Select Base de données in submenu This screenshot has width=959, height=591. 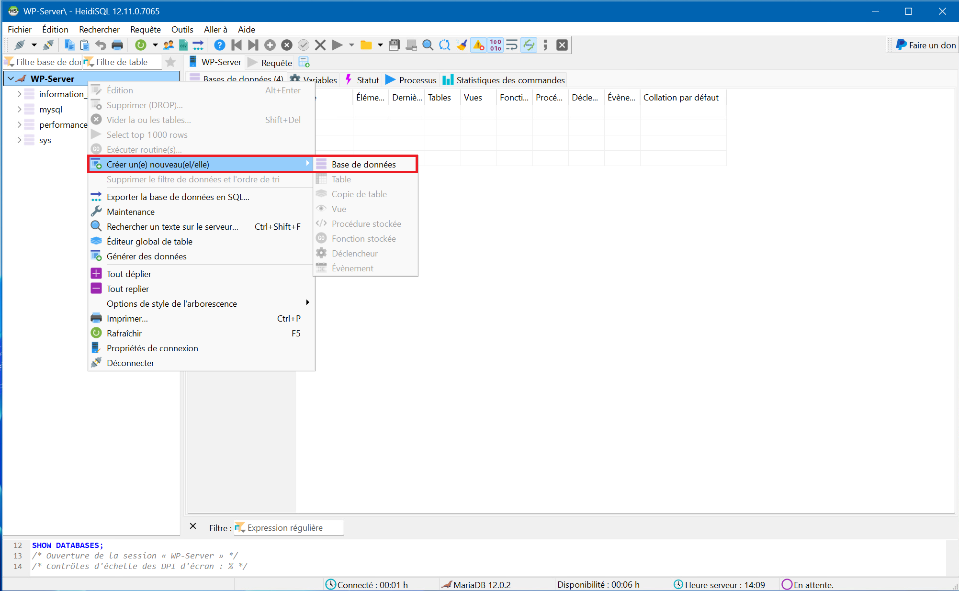(x=363, y=164)
